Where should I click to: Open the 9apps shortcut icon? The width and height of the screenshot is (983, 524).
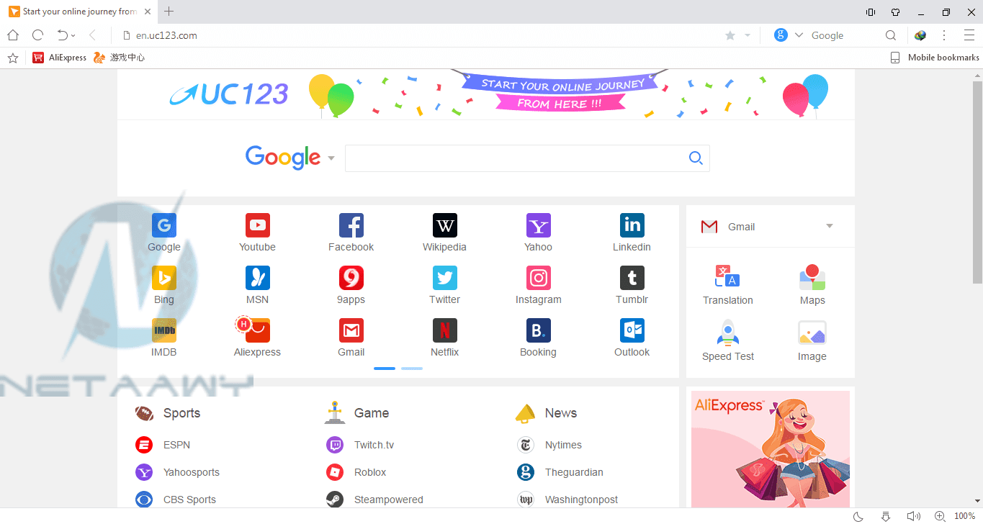pos(351,278)
